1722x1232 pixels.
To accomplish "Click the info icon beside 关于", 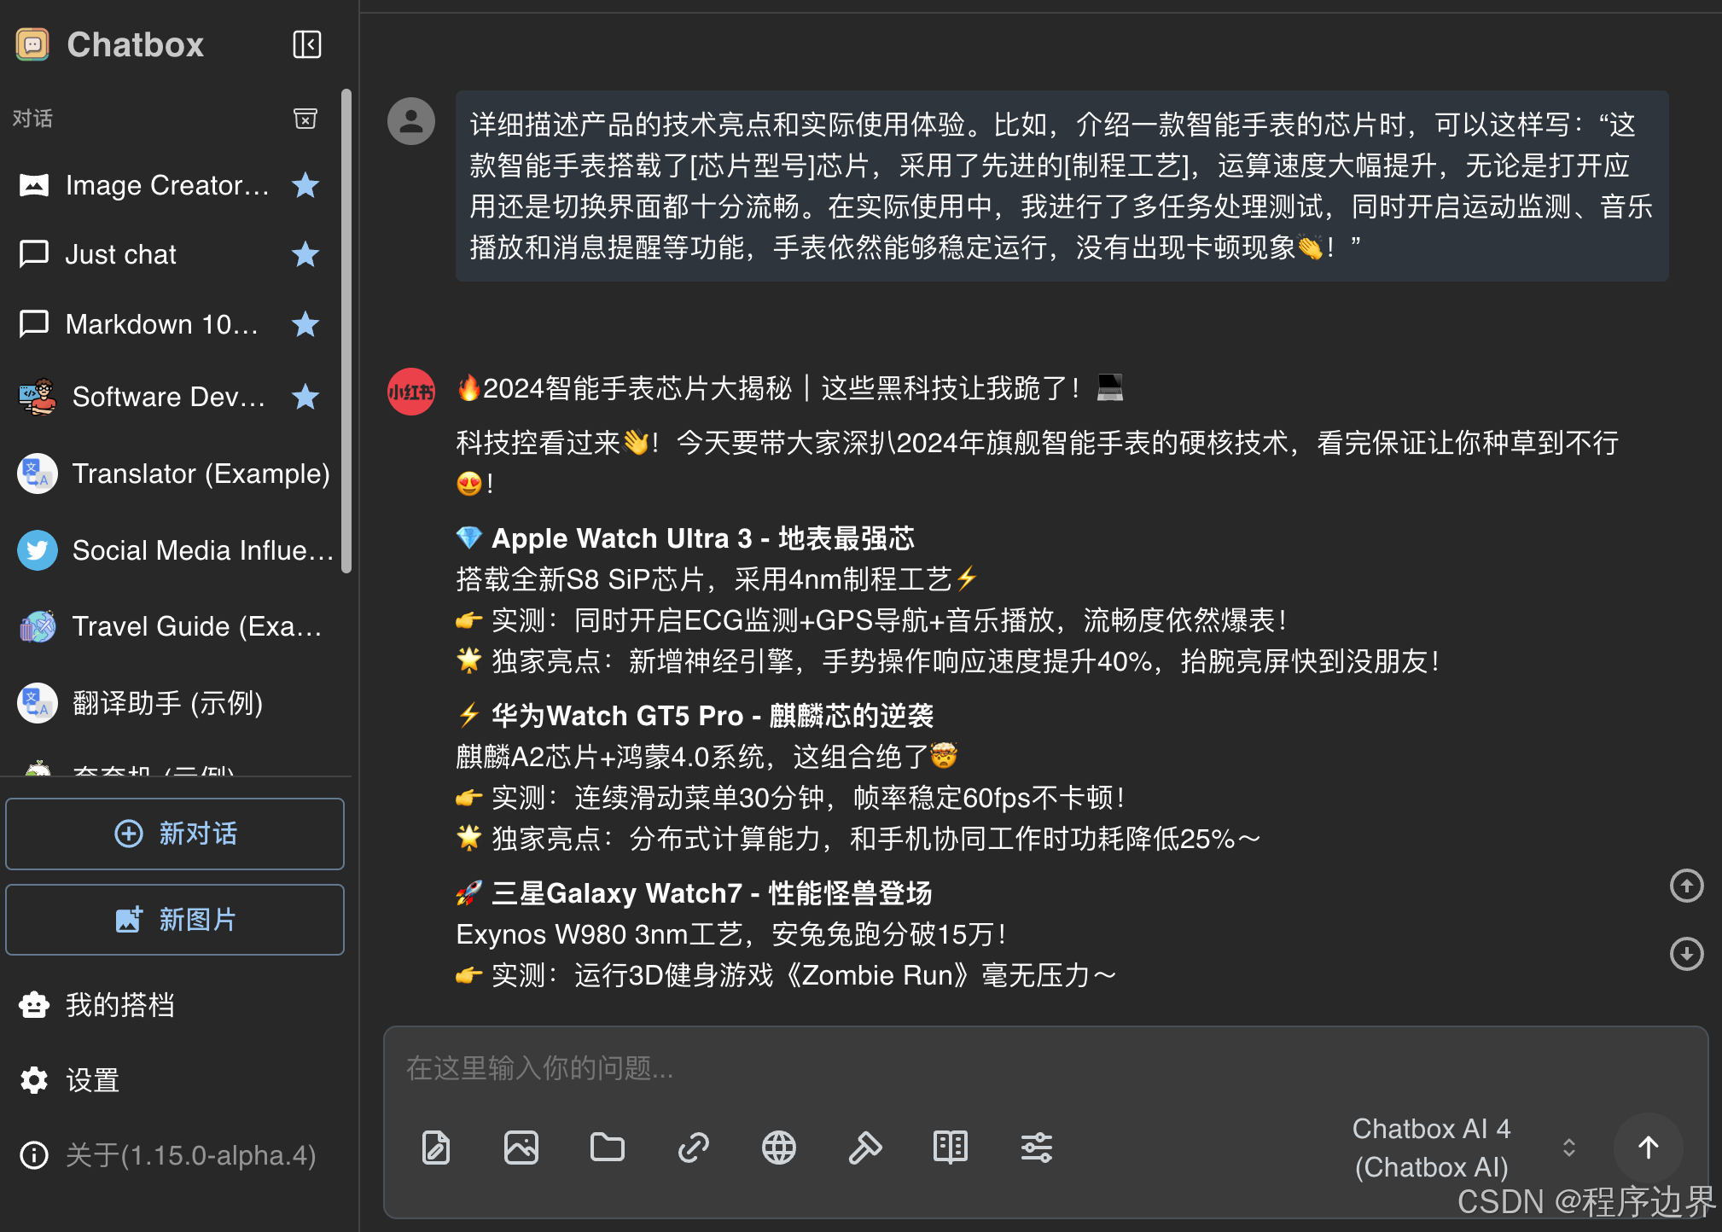I will click(x=34, y=1155).
